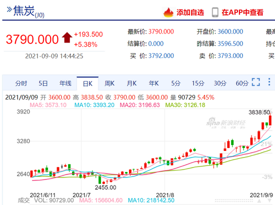This screenshot has width=275, height=205.
Task: Click the chart range slider bar at bottom
Action: pos(234,200)
